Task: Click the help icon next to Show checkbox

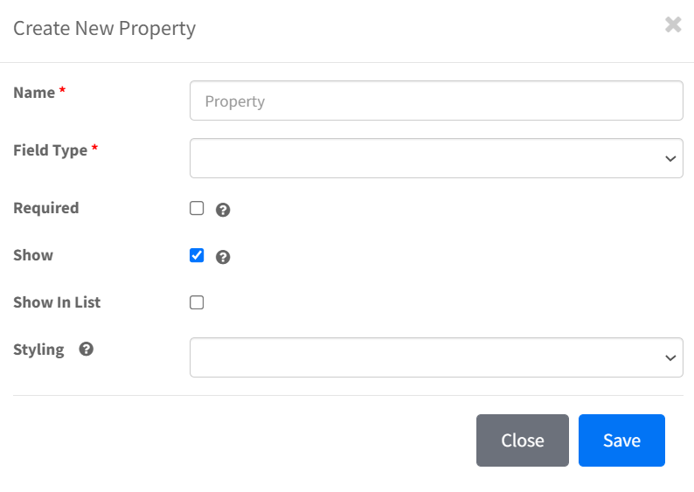Action: tap(223, 257)
